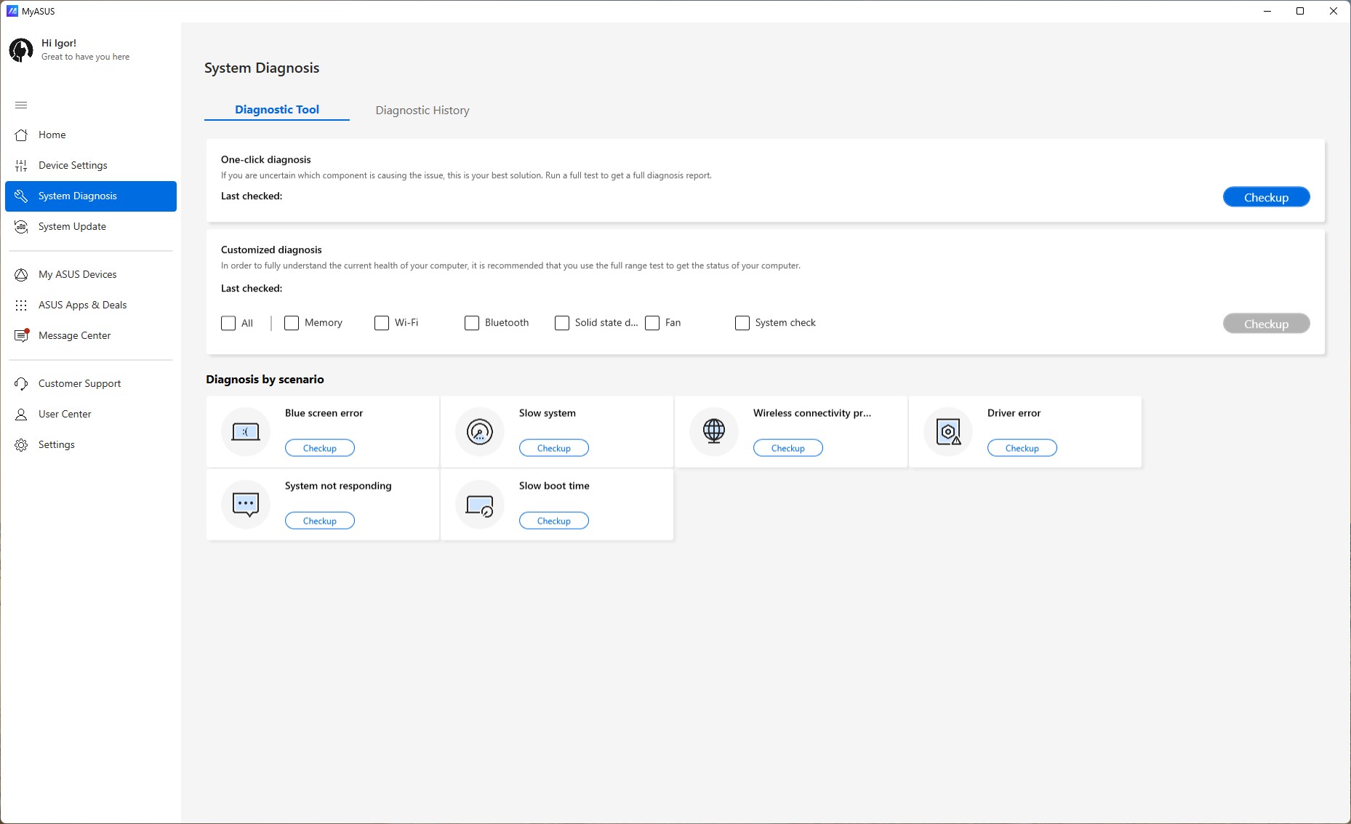Start Checkup for Blue screen error

point(320,448)
